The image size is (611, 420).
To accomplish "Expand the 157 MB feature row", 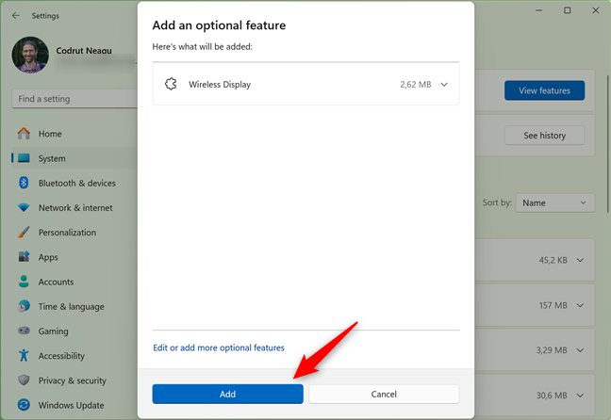I will 580,305.
